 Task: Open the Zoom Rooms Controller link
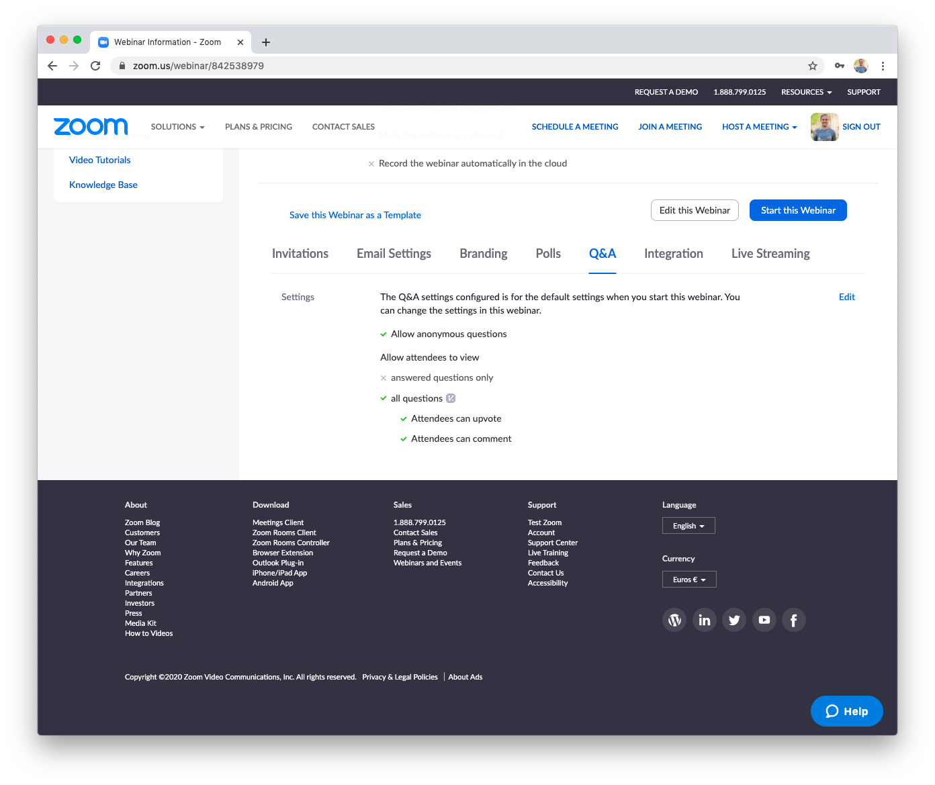(x=292, y=543)
